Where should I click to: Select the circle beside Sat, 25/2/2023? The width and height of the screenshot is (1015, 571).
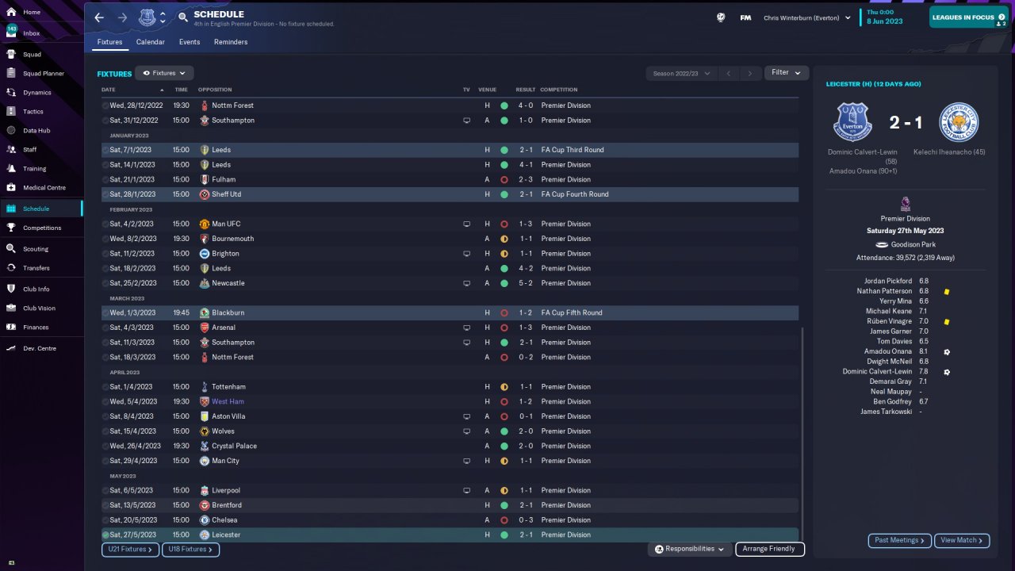[x=105, y=283]
